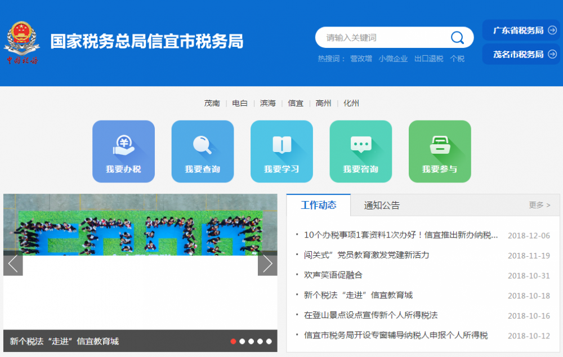Open the 我要查询 query icon

[202, 151]
